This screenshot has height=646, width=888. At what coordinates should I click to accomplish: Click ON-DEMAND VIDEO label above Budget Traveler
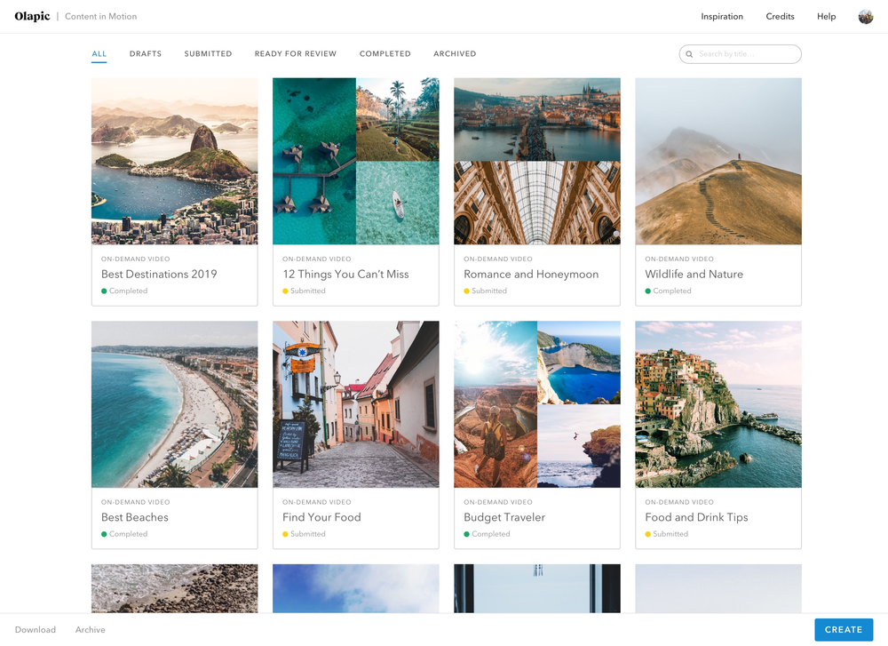coord(498,502)
